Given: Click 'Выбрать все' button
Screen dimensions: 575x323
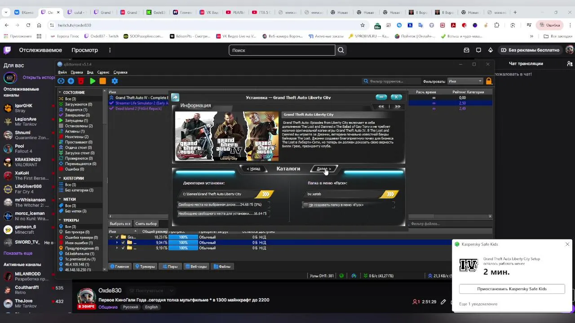Looking at the screenshot, I should point(120,224).
